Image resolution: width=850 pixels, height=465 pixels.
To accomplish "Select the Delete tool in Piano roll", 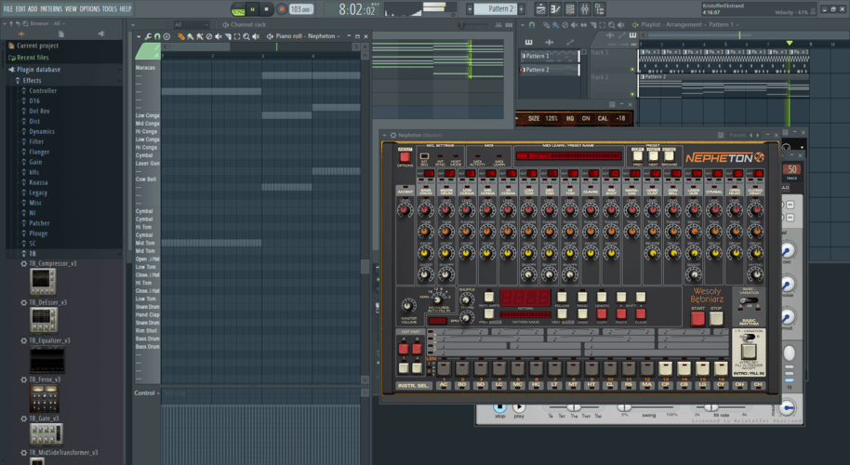I will 208,36.
